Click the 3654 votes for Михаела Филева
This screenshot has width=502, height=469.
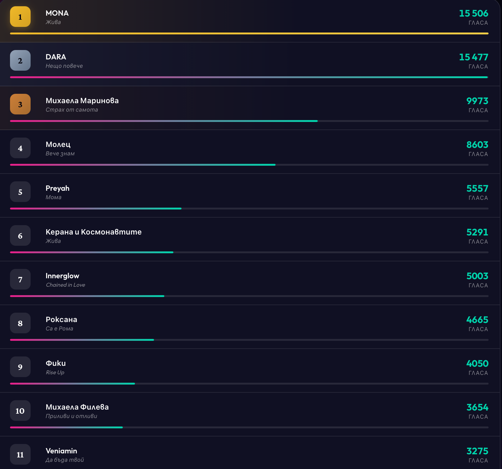coord(477,407)
